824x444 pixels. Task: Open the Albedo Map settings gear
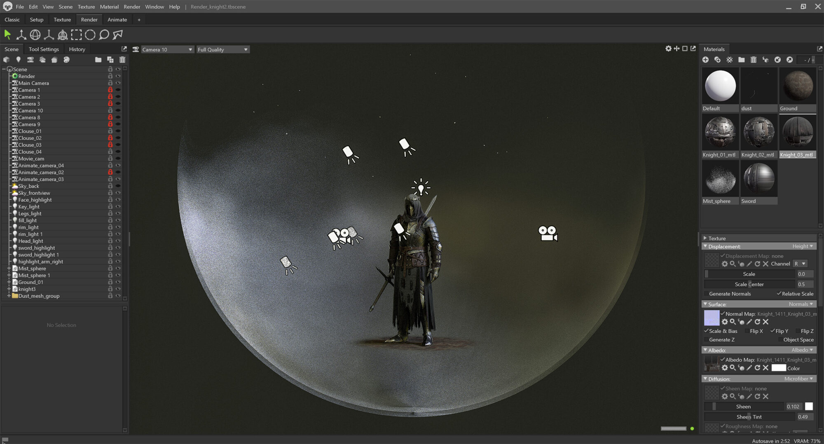click(x=725, y=368)
